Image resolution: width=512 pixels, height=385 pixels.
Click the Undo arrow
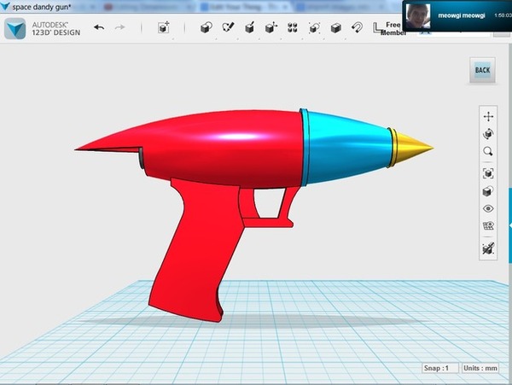[x=99, y=27]
